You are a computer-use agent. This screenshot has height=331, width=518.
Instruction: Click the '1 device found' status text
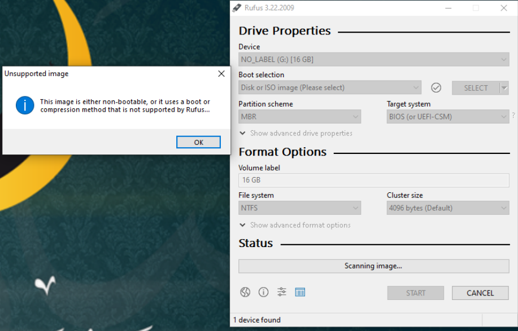[256, 320]
